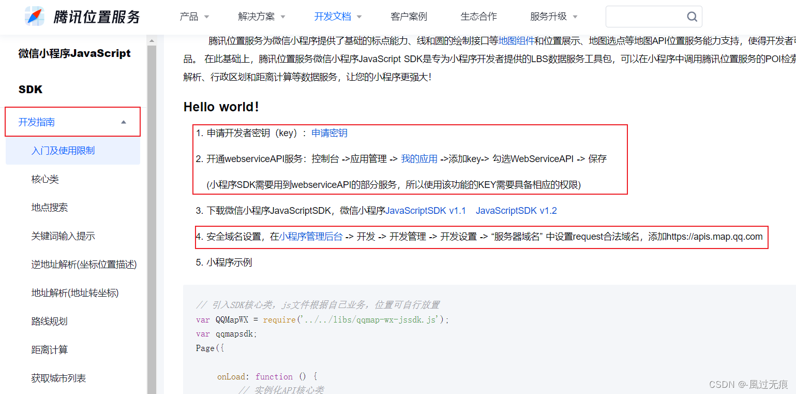
Task: Open 核心类 sidebar page
Action: coord(45,179)
